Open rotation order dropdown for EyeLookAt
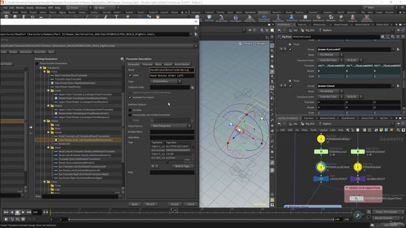The width and height of the screenshot is (406, 228). click(353, 60)
